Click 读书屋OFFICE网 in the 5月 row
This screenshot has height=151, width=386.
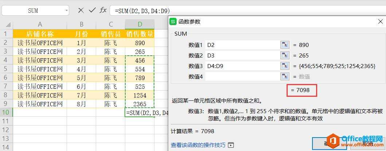[x=40, y=78]
